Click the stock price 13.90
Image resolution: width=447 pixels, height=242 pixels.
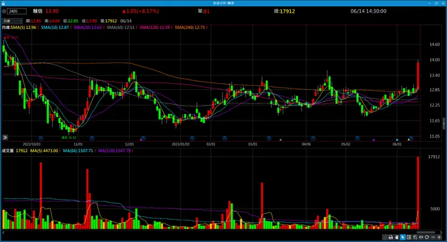pyautogui.click(x=52, y=11)
